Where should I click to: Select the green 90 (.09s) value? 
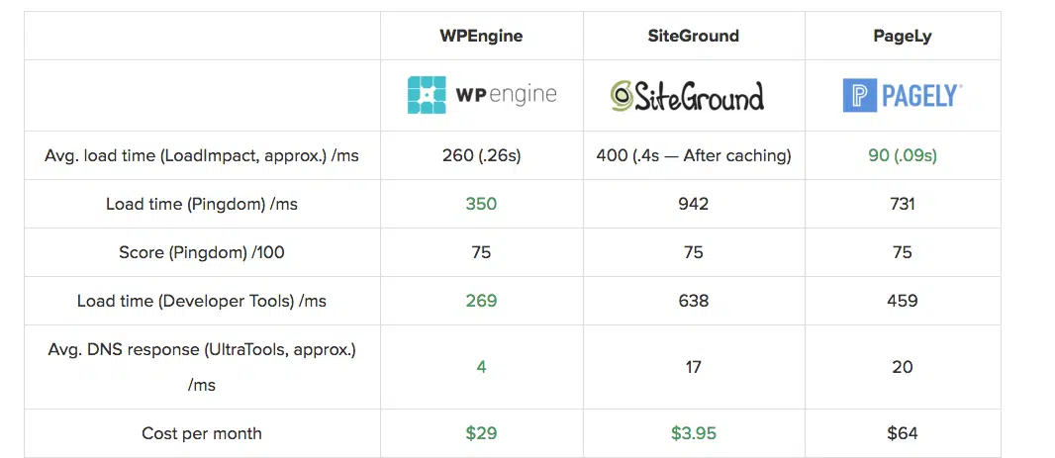click(902, 155)
